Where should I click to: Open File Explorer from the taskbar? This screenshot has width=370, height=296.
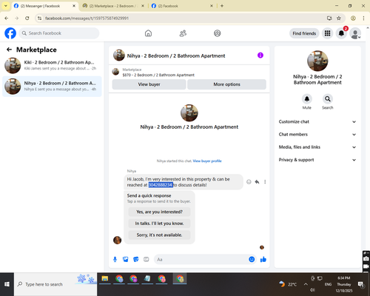(x=105, y=279)
